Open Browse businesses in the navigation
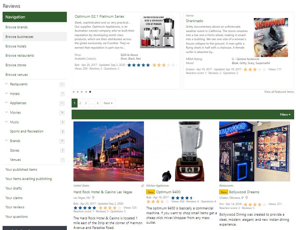296x230 pixels. coord(19,37)
